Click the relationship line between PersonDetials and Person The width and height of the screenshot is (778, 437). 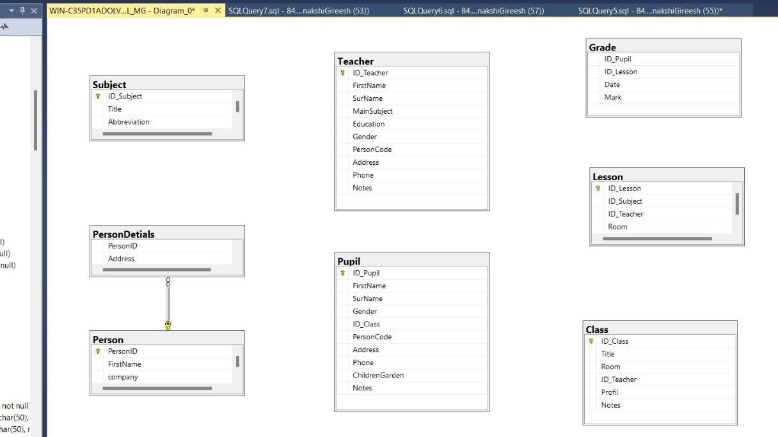pos(168,300)
